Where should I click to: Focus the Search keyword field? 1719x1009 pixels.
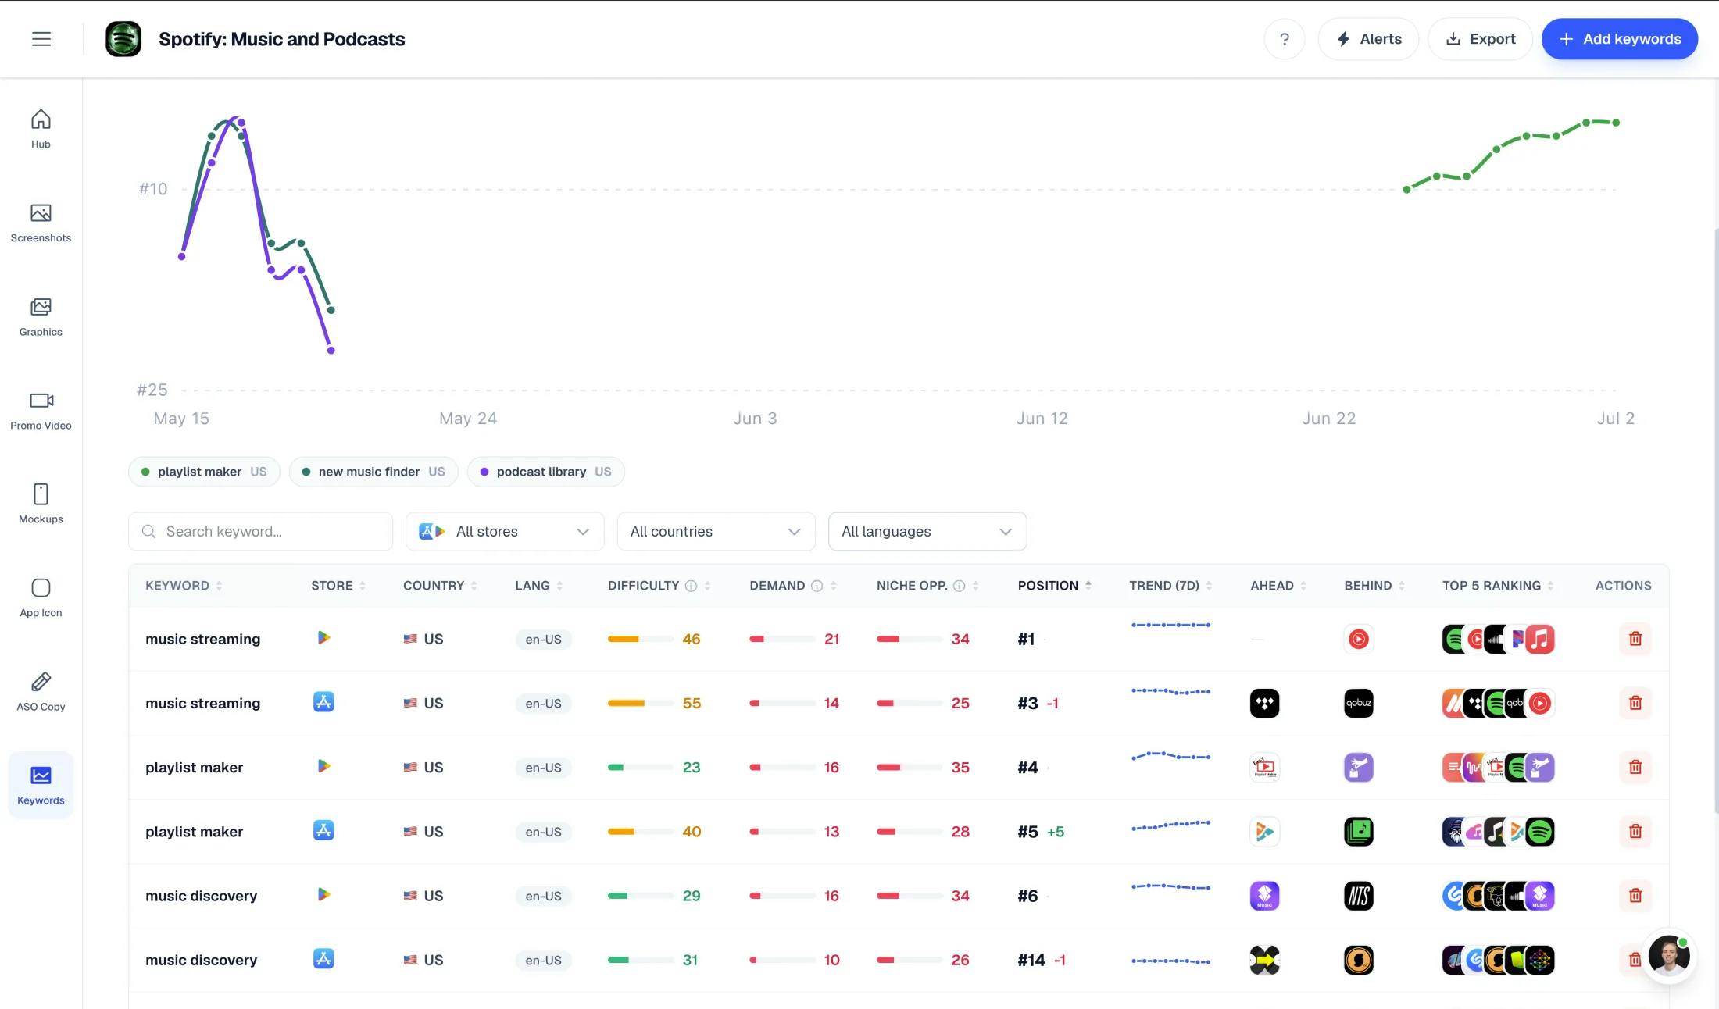pos(260,531)
